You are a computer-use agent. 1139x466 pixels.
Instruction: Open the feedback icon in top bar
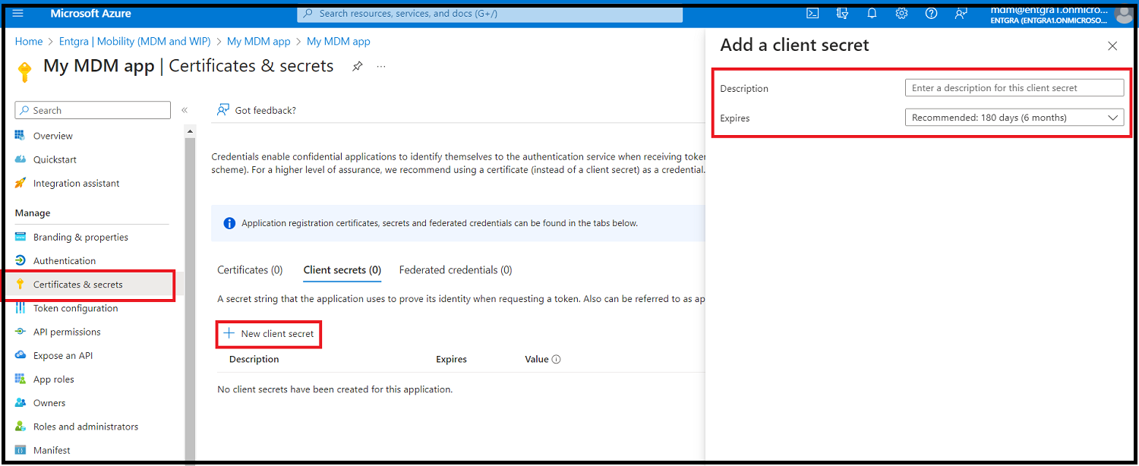(x=961, y=14)
